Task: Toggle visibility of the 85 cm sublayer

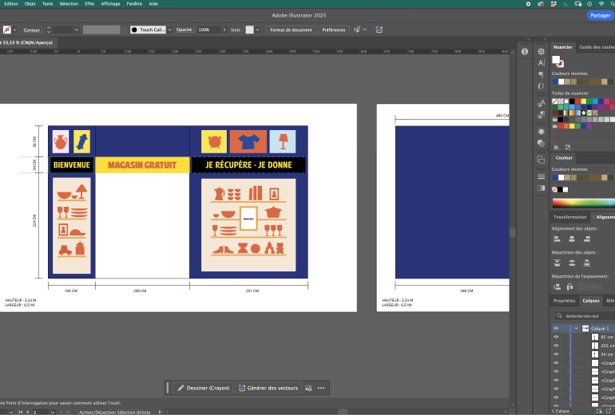Action: point(556,337)
